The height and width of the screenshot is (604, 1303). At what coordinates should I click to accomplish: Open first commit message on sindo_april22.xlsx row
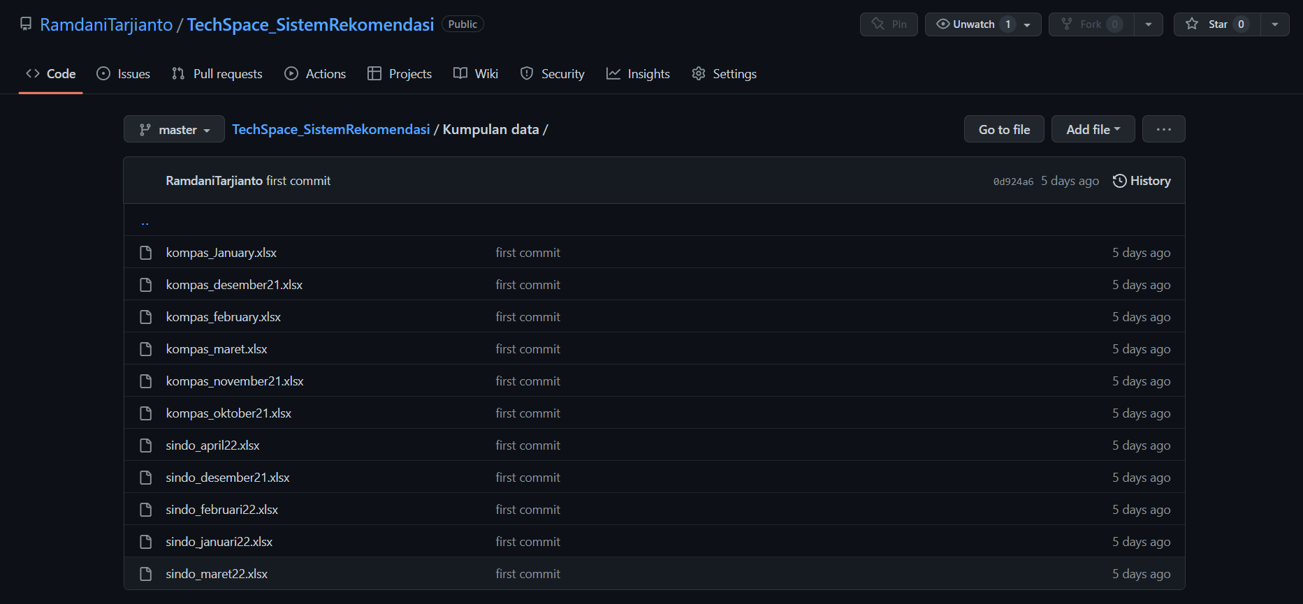(528, 445)
